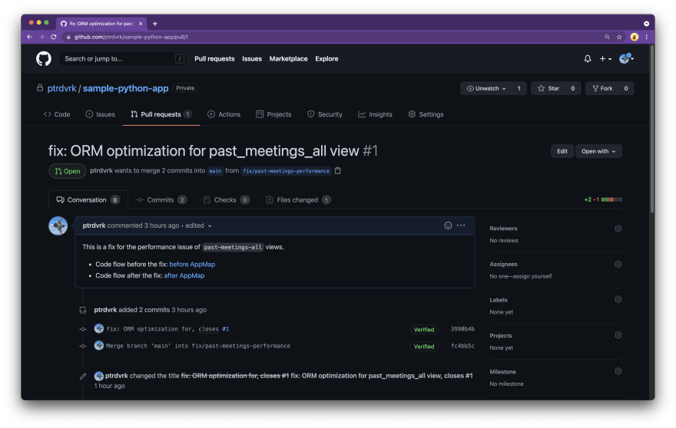Image resolution: width=676 pixels, height=428 pixels.
Task: Open the comment options ellipsis menu
Action: click(461, 226)
